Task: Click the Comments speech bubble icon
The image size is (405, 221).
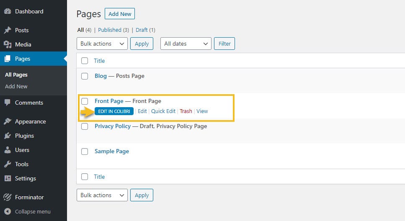Action: coord(8,103)
